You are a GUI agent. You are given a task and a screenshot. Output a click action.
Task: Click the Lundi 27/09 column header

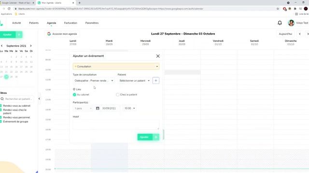[73, 43]
